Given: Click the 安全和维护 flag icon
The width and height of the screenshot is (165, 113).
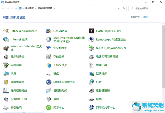Looking at the screenshot, I should (49, 48).
